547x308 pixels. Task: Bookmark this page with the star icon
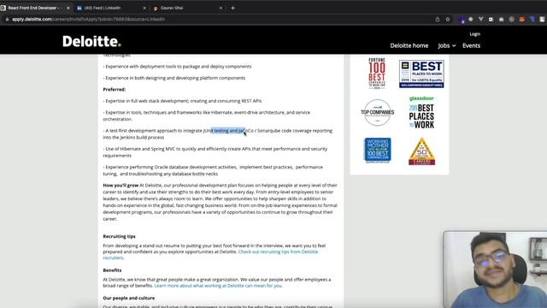pyautogui.click(x=448, y=19)
